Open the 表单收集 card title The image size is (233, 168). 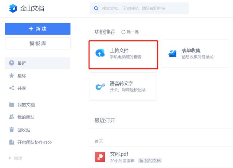tap(191, 51)
